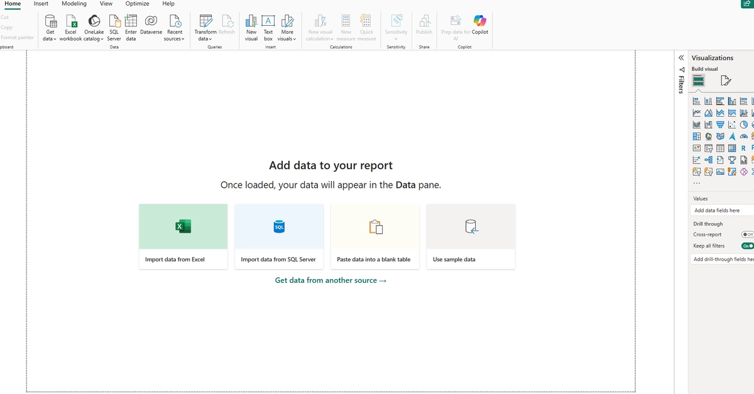Choose the Stacked bar chart visual
The image size is (754, 394).
pos(696,101)
